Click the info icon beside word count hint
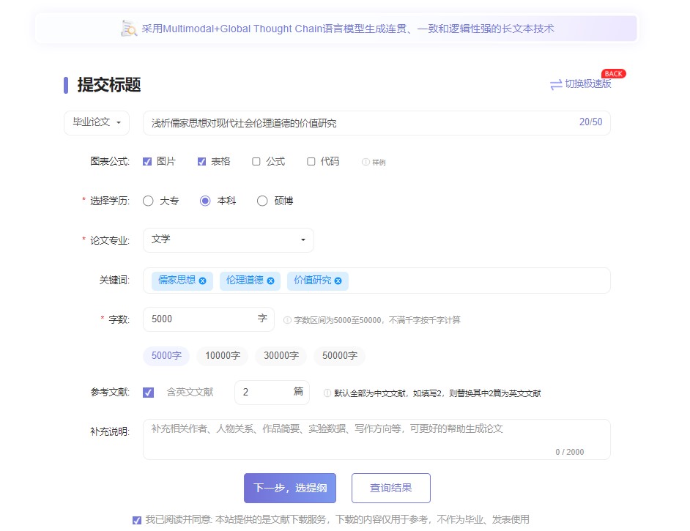The image size is (690, 531). pos(287,320)
